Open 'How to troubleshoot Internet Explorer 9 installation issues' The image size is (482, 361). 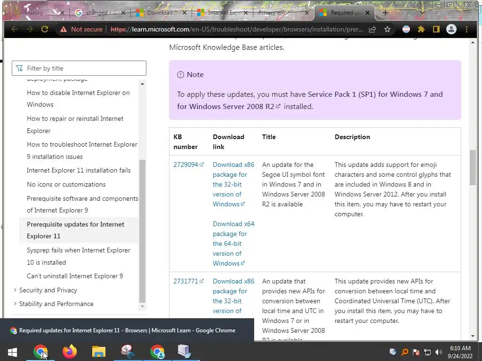[82, 150]
